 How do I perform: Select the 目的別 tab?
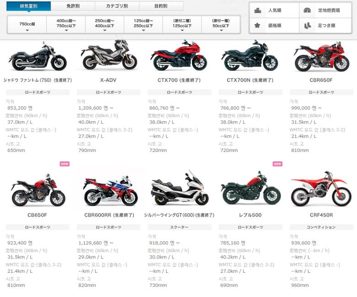click(161, 6)
